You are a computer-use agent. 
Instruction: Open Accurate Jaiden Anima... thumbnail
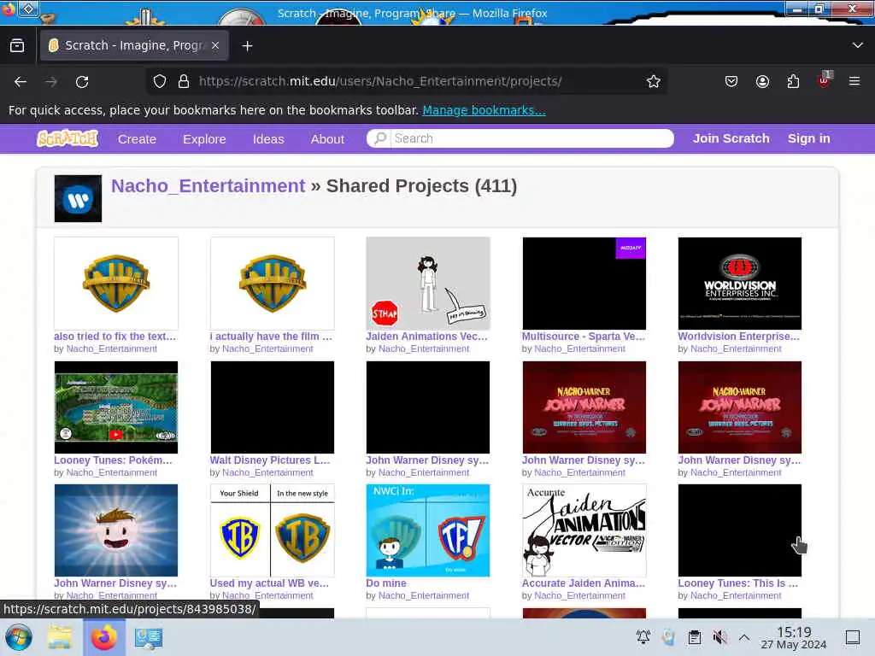584,530
